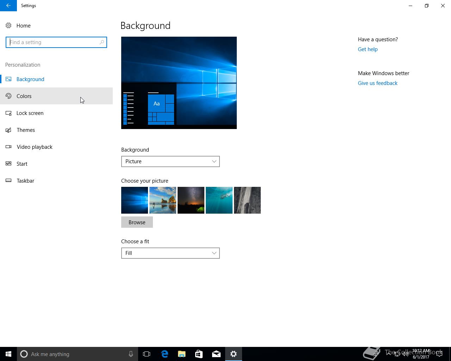Open the Choose a fit dropdown
This screenshot has width=451, height=361.
point(170,253)
